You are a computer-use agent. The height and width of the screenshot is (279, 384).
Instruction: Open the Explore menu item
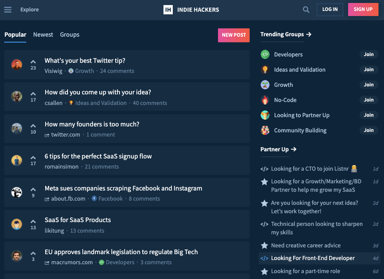pos(30,10)
